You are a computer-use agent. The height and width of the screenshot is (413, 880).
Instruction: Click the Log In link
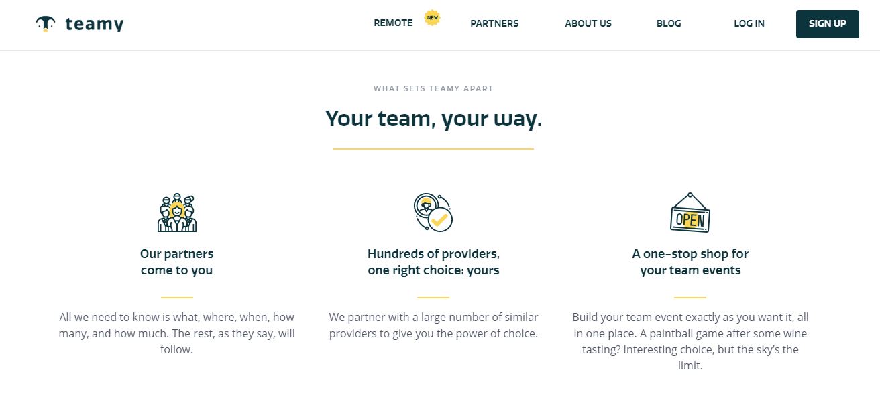(749, 23)
